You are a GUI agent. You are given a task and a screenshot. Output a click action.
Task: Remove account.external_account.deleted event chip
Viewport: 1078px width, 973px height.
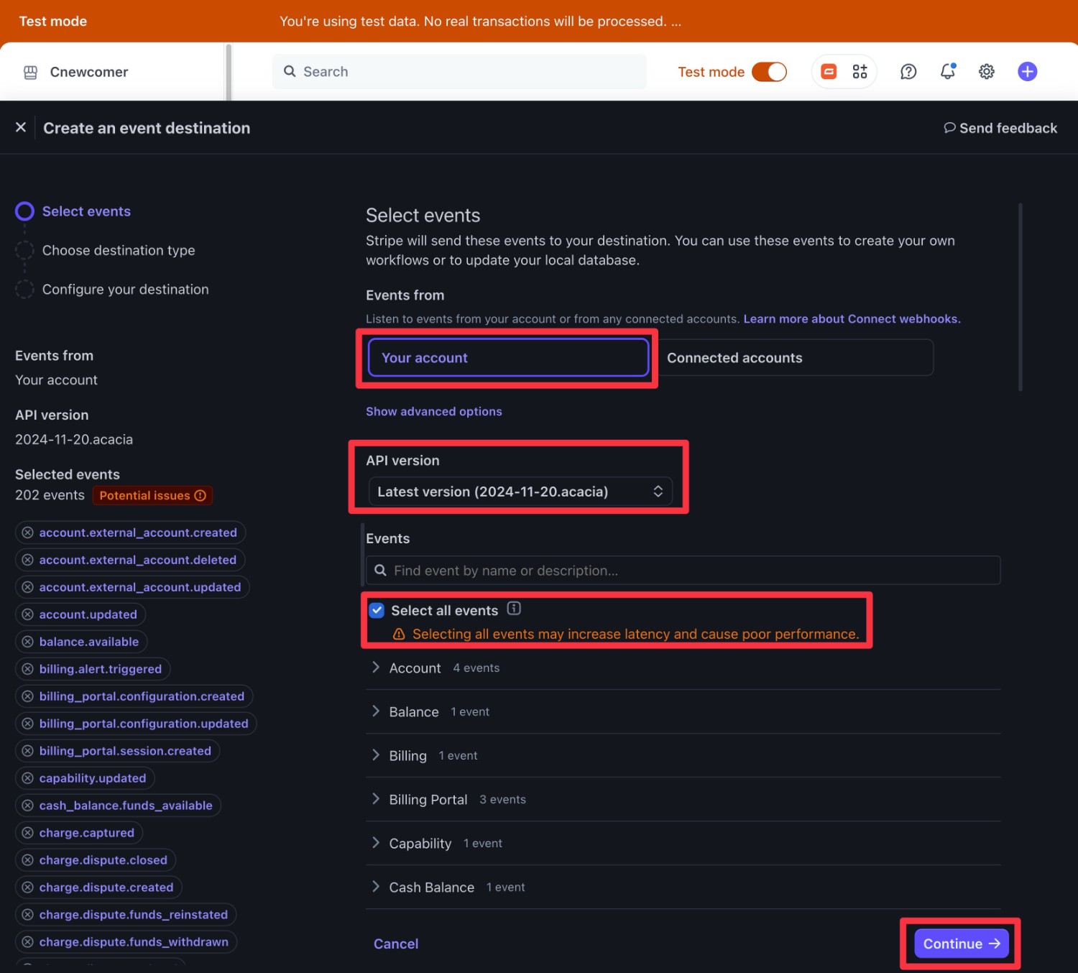(27, 560)
